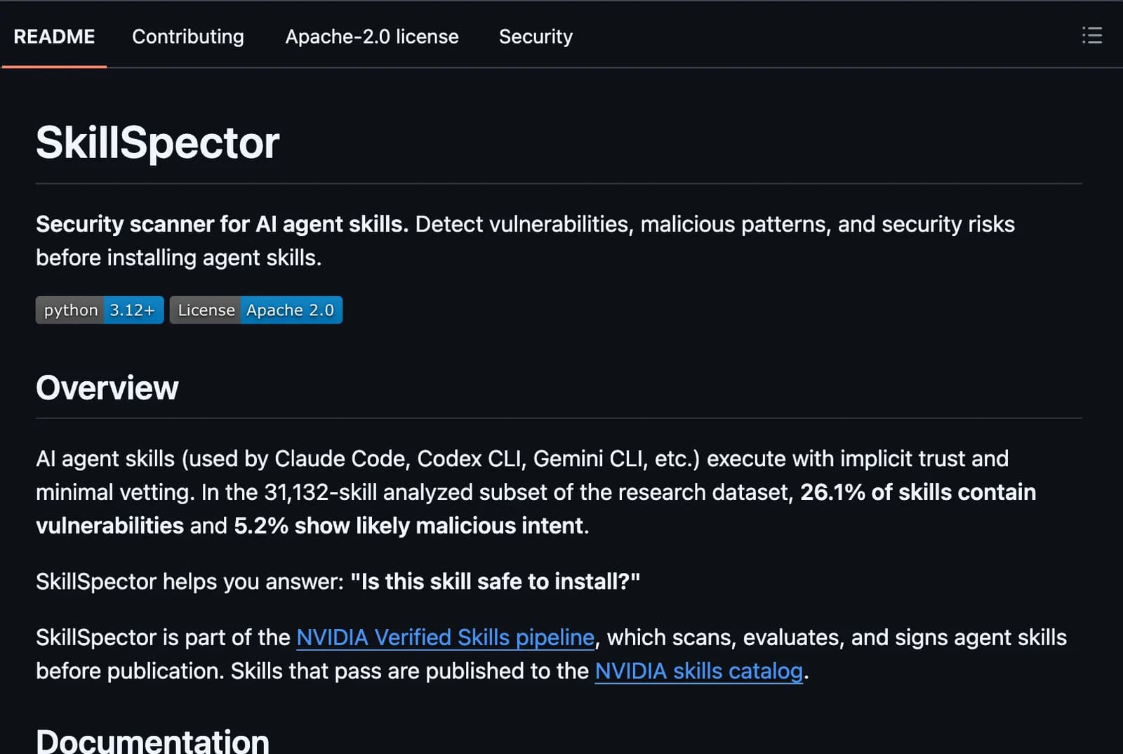Image resolution: width=1123 pixels, height=754 pixels.
Task: Click the text "5.2% show likely malicious intent"
Action: [x=408, y=526]
